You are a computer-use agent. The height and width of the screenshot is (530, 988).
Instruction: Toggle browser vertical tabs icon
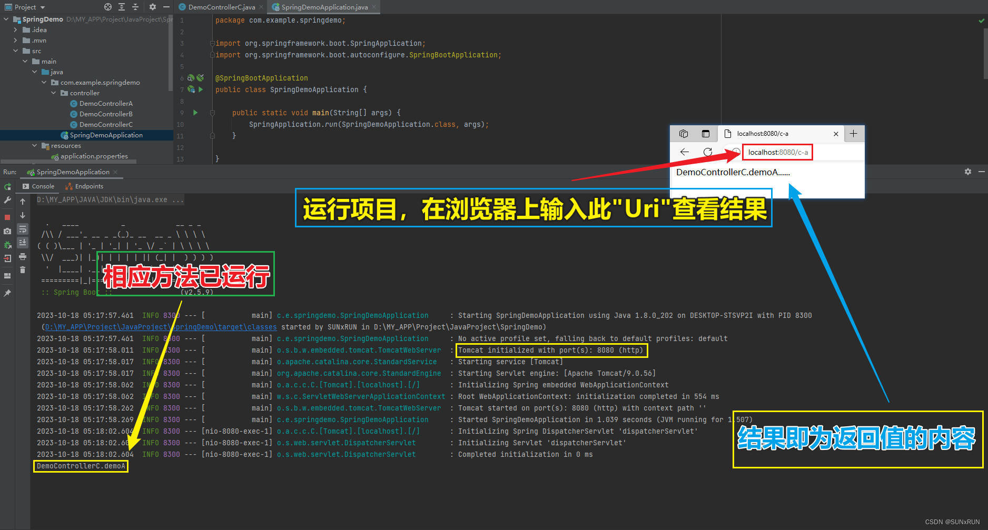pos(706,134)
